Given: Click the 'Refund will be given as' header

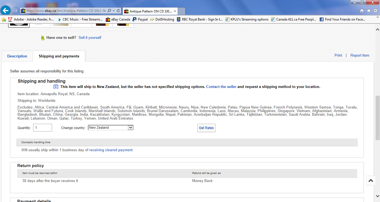Looking at the screenshot, I should 206,173.
